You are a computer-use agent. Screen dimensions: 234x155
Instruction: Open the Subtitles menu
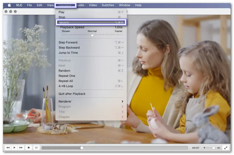click(x=108, y=5)
